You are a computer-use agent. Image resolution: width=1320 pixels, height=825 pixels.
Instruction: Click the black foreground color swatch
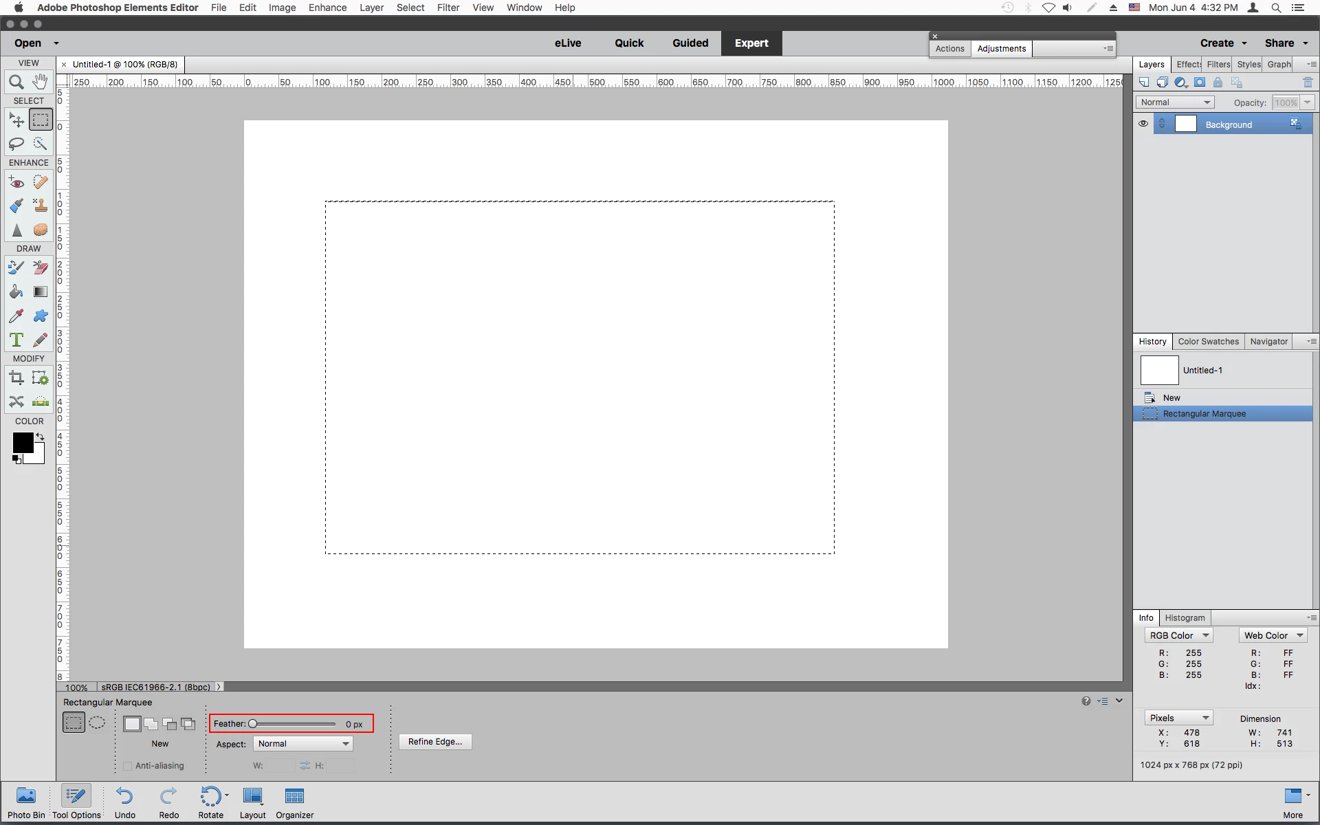[x=21, y=442]
